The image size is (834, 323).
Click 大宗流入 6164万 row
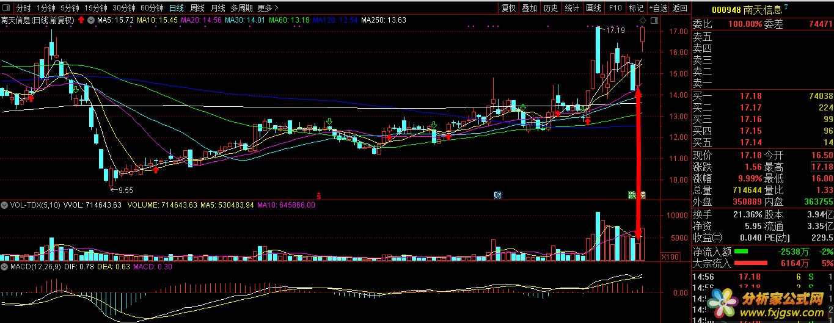(763, 264)
